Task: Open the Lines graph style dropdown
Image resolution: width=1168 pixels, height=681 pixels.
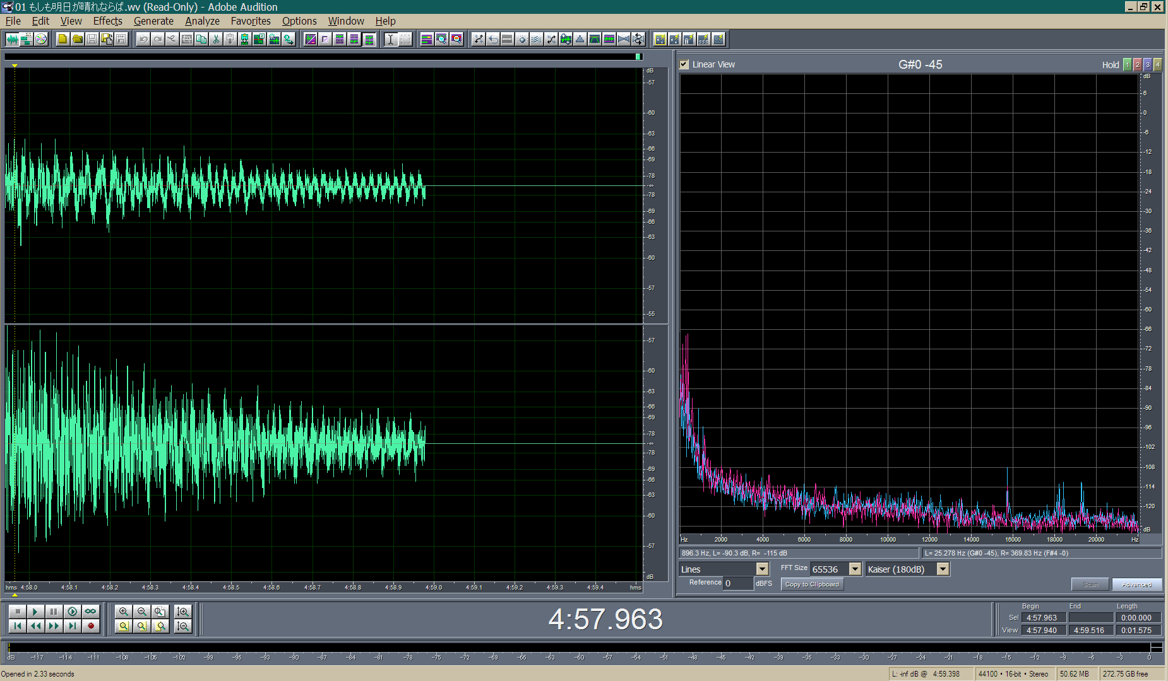Action: (x=762, y=569)
